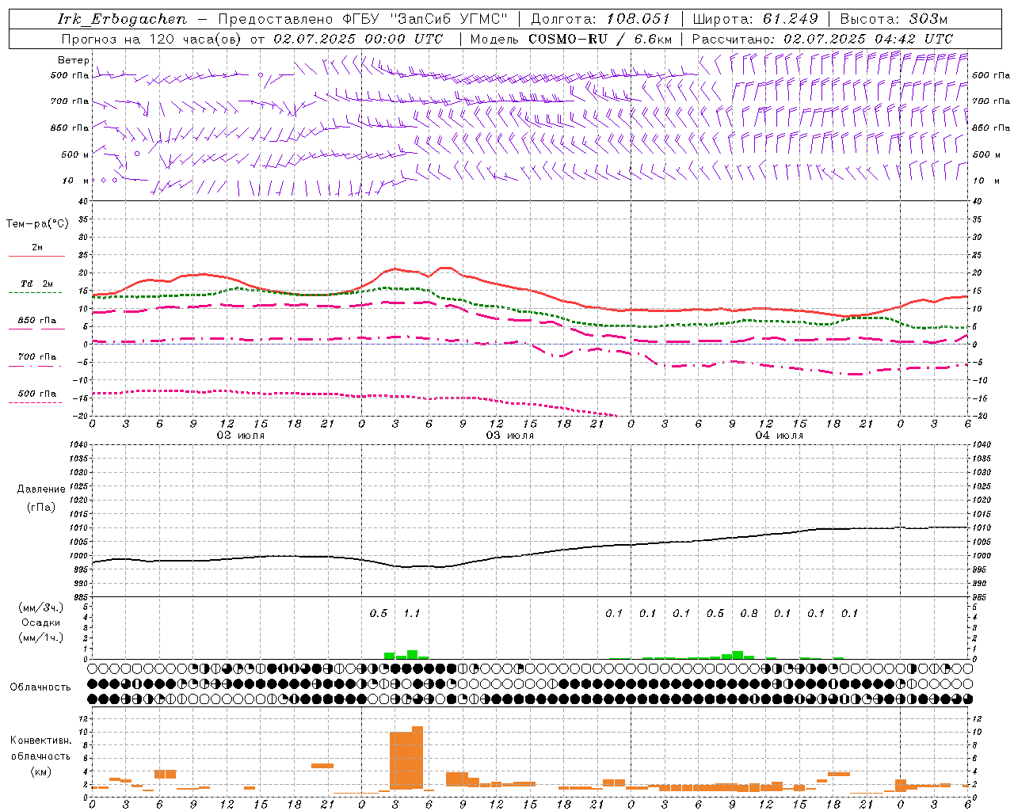1014x811 pixels.
Task: Click the Давление pressure panel label
Action: click(41, 489)
